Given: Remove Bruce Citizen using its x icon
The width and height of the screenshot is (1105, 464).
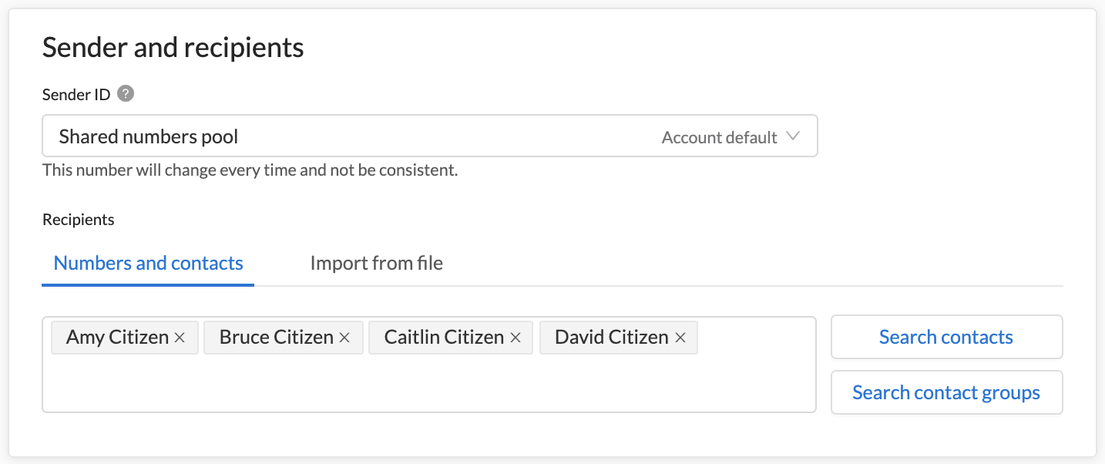Looking at the screenshot, I should 344,338.
